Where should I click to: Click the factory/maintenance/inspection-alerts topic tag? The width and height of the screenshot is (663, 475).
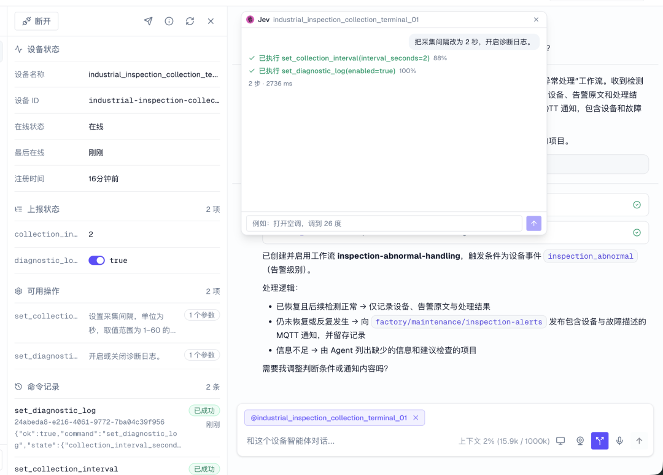(x=459, y=322)
